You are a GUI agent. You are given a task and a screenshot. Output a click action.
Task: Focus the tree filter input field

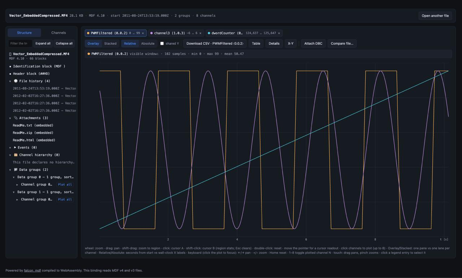point(20,43)
